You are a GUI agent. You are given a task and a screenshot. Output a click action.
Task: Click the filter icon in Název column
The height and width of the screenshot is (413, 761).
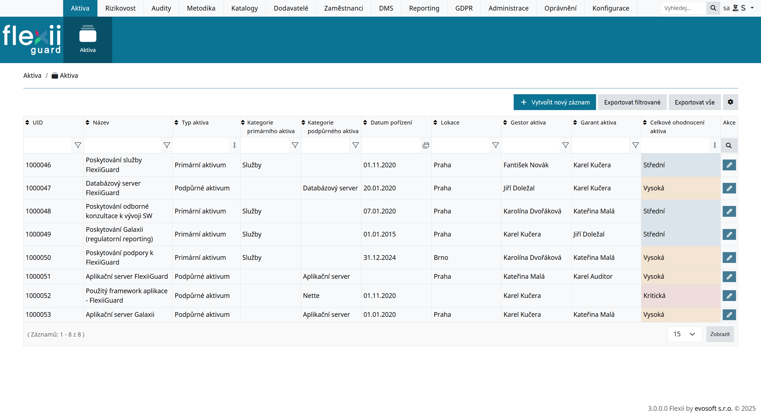(167, 145)
